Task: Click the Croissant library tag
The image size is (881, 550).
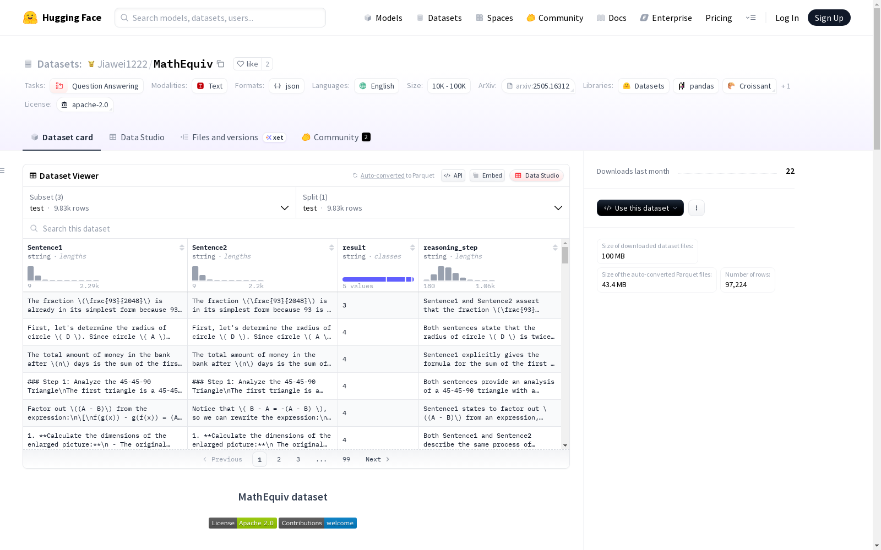Action: (x=749, y=86)
